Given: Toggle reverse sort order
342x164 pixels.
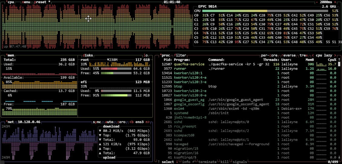Looking at the screenshot, I should [289, 55].
